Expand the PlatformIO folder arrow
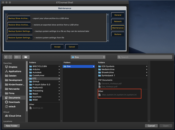This screenshot has width=175, height=130. tap(59, 88)
